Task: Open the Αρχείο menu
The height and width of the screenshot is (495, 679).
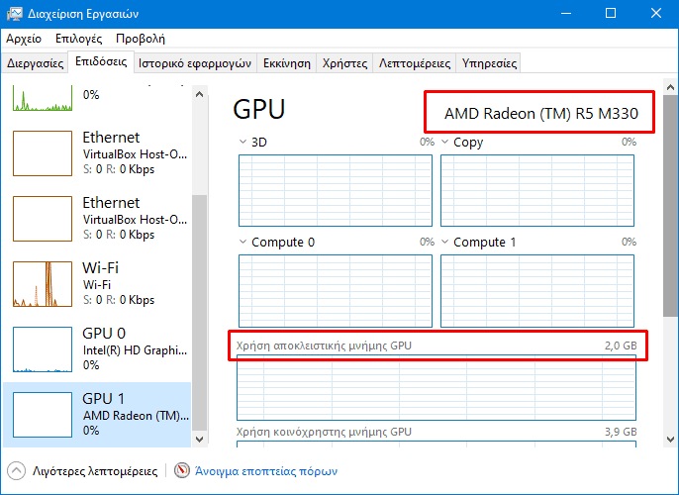Action: (x=24, y=39)
